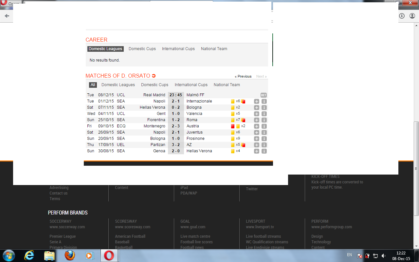
Task: Switch to Career Domestic Cups tab
Action: point(142,49)
